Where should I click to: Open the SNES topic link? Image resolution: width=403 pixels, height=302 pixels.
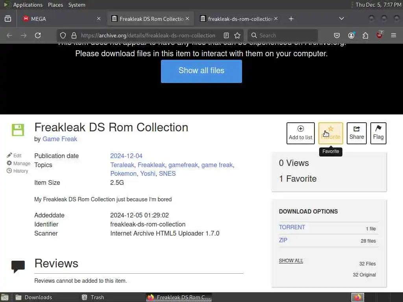pos(167,173)
